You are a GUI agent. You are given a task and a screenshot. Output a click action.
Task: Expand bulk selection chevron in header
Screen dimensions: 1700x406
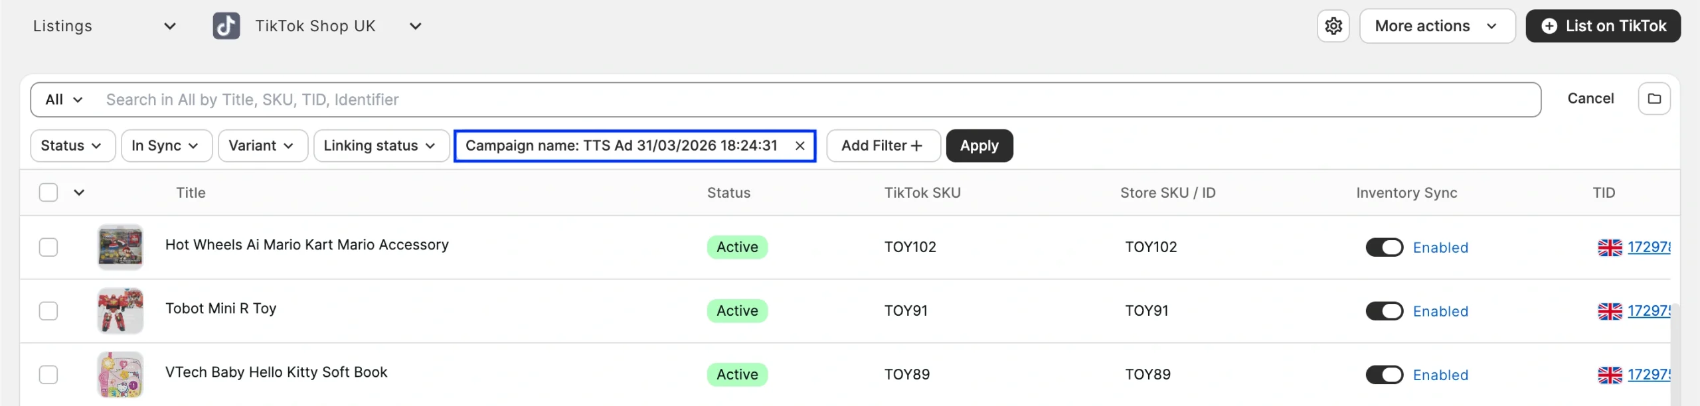[79, 192]
